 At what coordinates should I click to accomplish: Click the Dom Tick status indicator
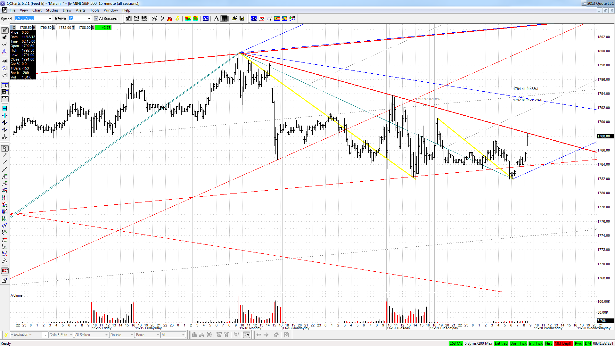coord(518,343)
